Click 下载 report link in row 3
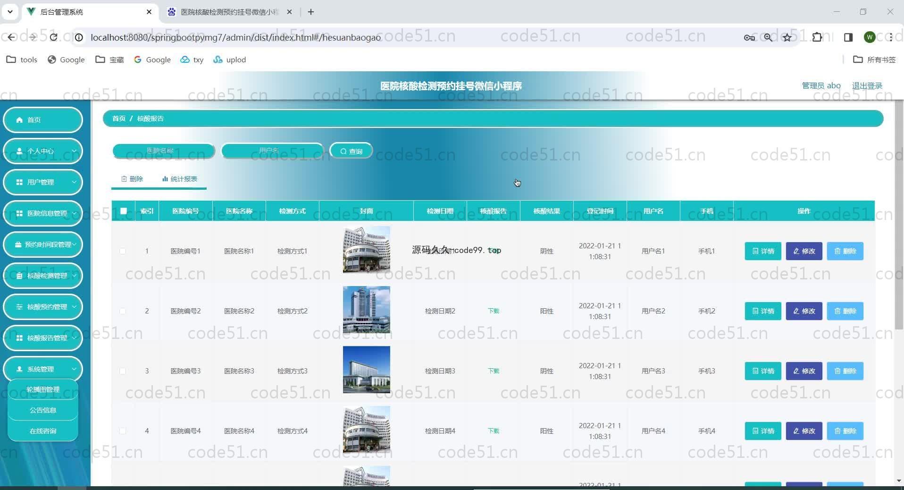 [x=494, y=371]
